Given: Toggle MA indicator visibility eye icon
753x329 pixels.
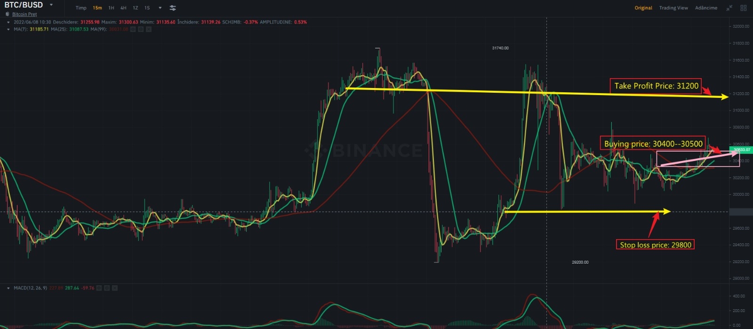Looking at the screenshot, I should click(x=133, y=29).
